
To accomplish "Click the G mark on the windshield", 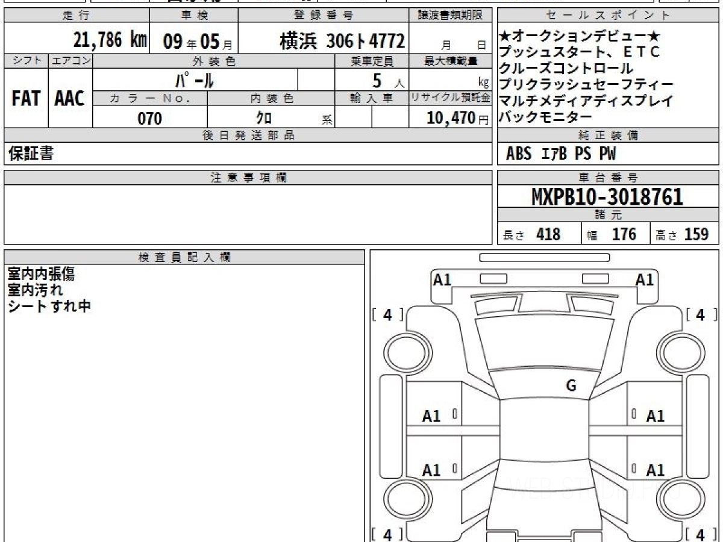I will (x=571, y=387).
